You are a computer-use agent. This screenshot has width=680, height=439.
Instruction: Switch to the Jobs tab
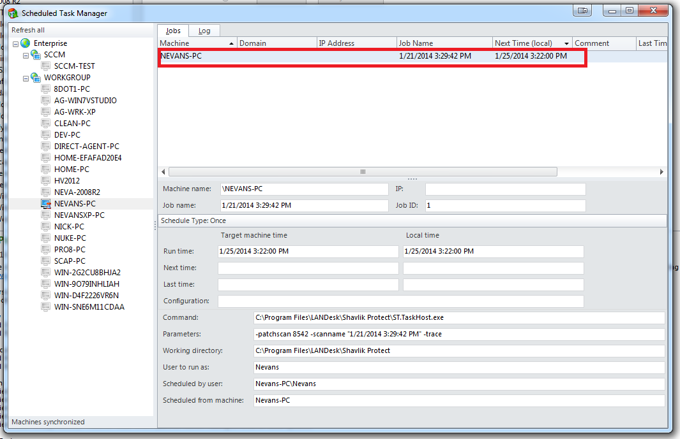pos(173,30)
